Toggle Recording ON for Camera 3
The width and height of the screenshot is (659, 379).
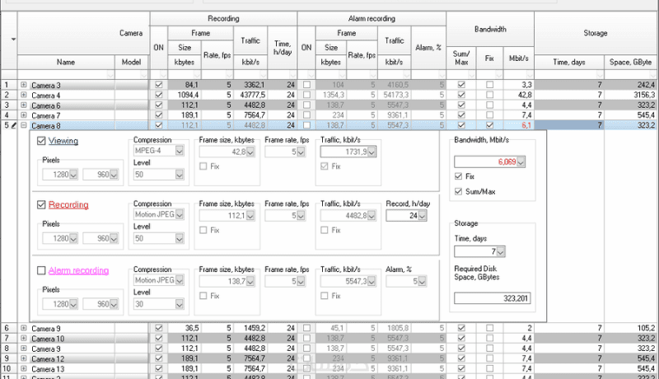tap(158, 85)
